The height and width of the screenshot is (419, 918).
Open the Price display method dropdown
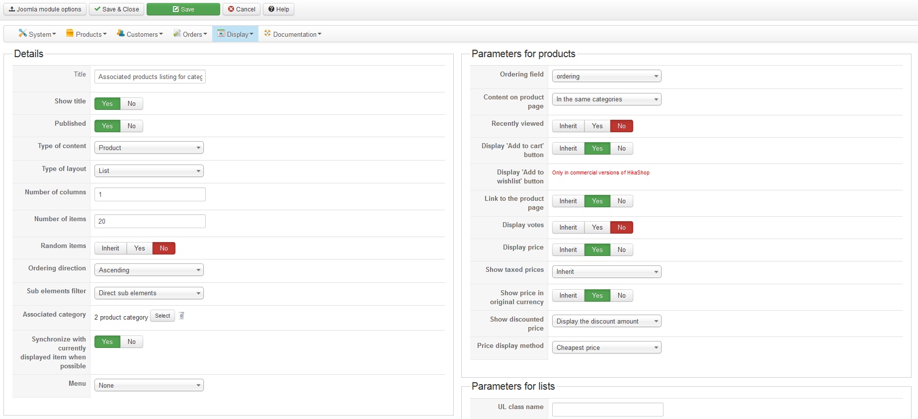(x=607, y=347)
